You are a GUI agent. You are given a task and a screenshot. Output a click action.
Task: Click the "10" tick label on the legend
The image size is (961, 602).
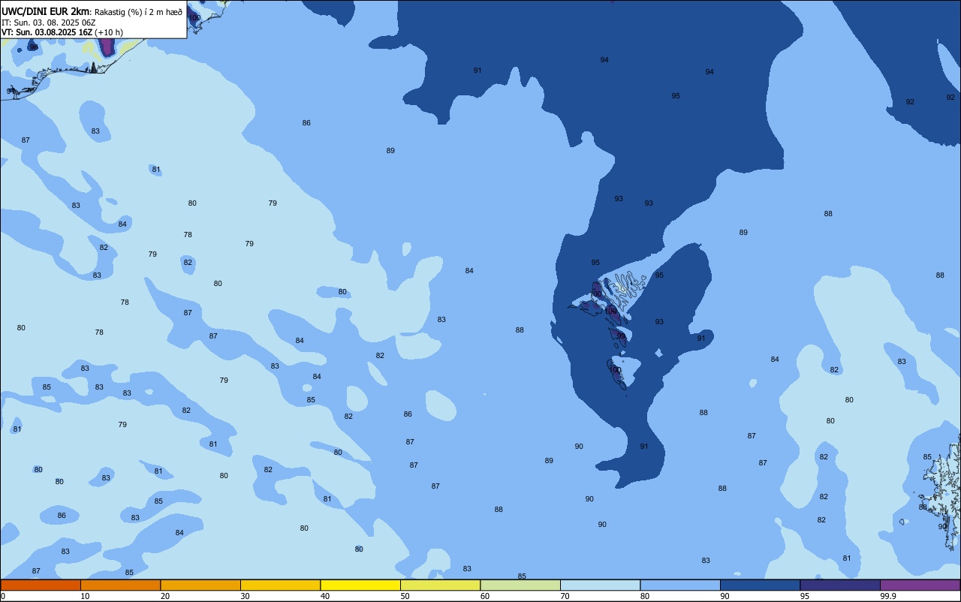pyautogui.click(x=85, y=596)
